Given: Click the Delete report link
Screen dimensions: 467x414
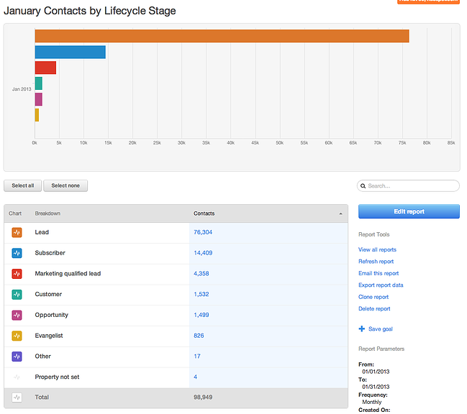Looking at the screenshot, I should (x=374, y=309).
